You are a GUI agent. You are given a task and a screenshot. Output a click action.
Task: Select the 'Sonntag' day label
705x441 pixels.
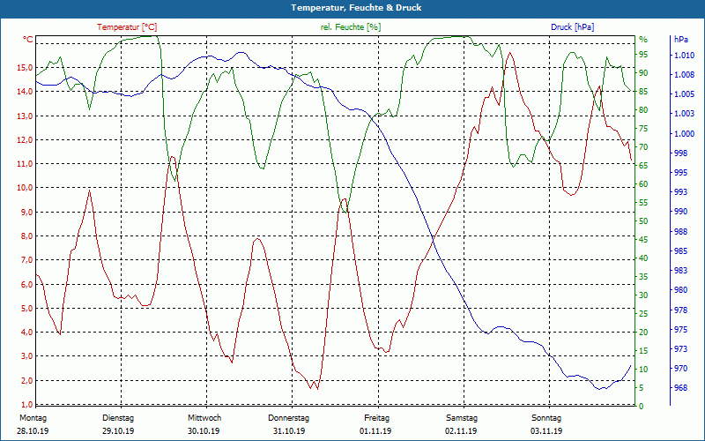(x=546, y=418)
